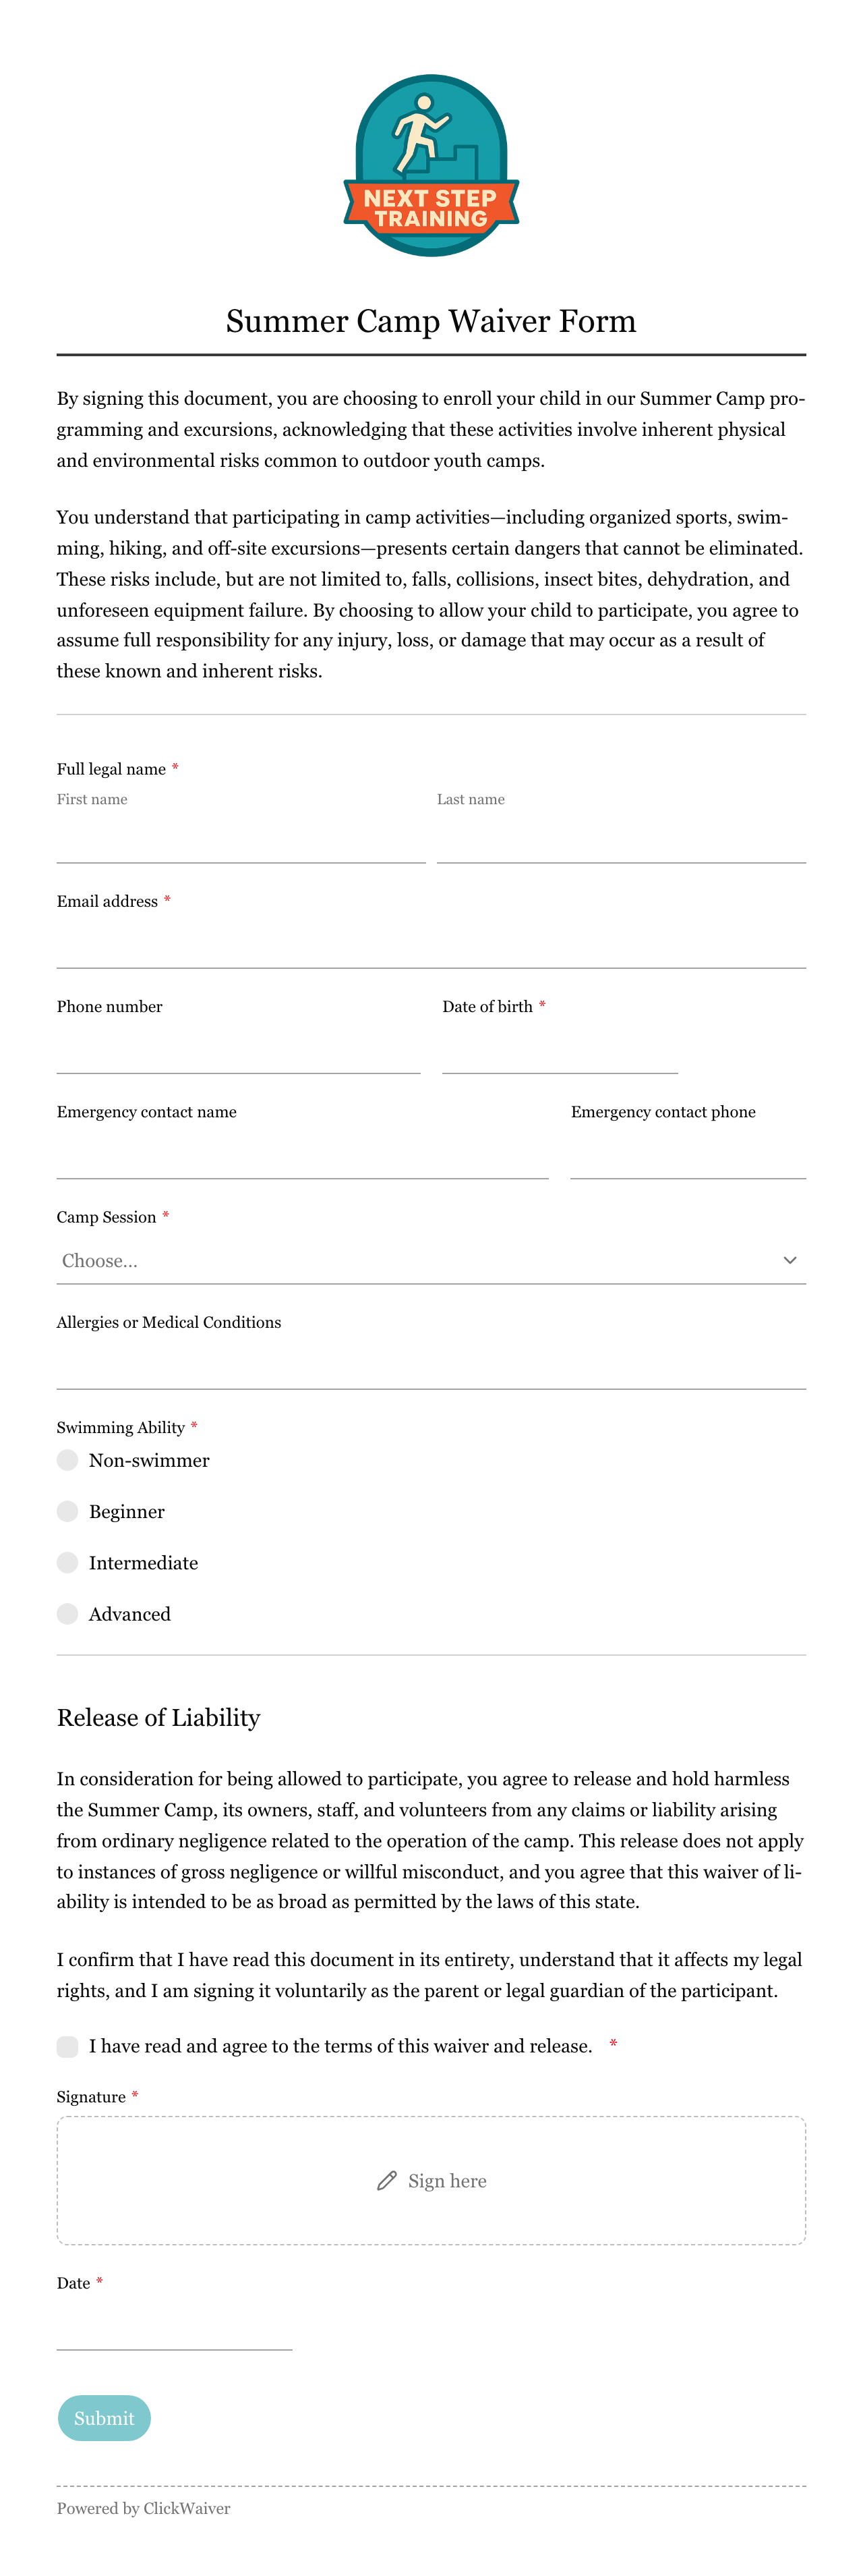Open the Choose... camp session selector
Screen dimensions: 863x2576
431,1260
